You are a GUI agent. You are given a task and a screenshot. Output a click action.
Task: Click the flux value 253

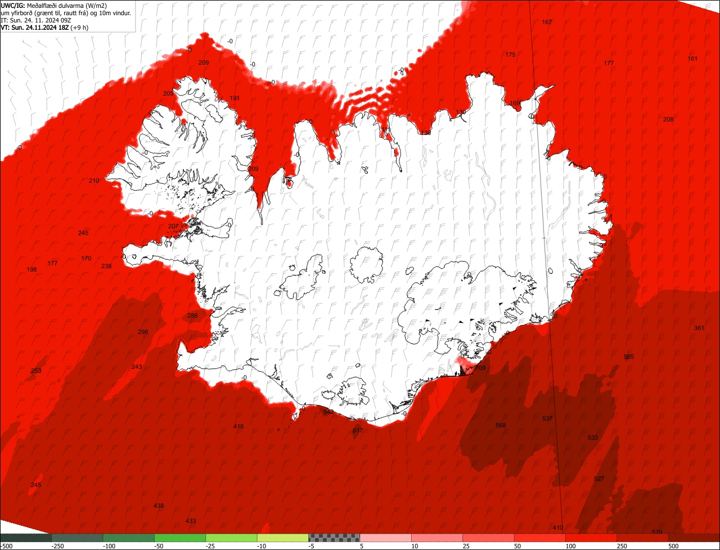point(36,371)
